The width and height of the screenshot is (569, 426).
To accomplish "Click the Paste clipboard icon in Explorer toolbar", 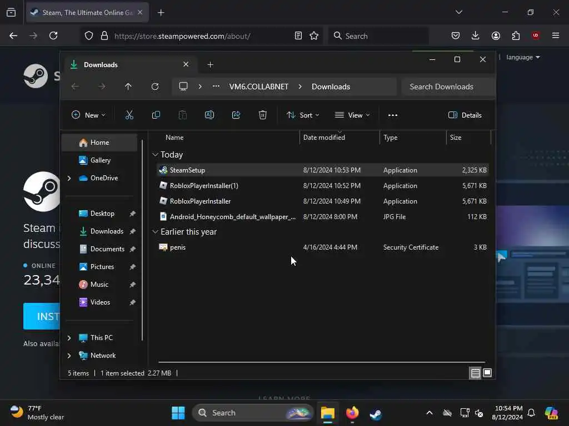I will [x=182, y=115].
